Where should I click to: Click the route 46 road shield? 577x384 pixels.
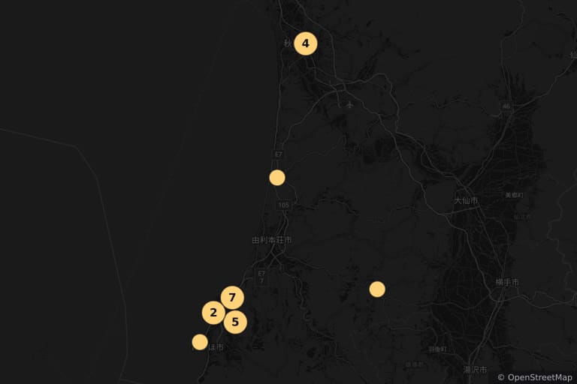pyautogui.click(x=506, y=106)
